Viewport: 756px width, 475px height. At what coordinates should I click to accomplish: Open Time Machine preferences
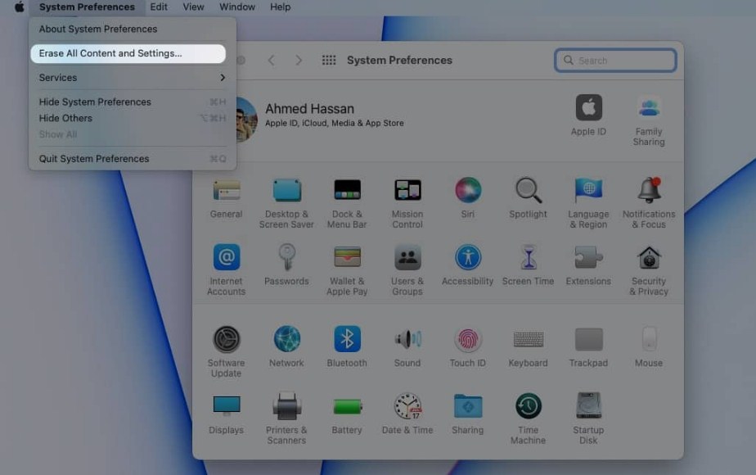click(528, 418)
